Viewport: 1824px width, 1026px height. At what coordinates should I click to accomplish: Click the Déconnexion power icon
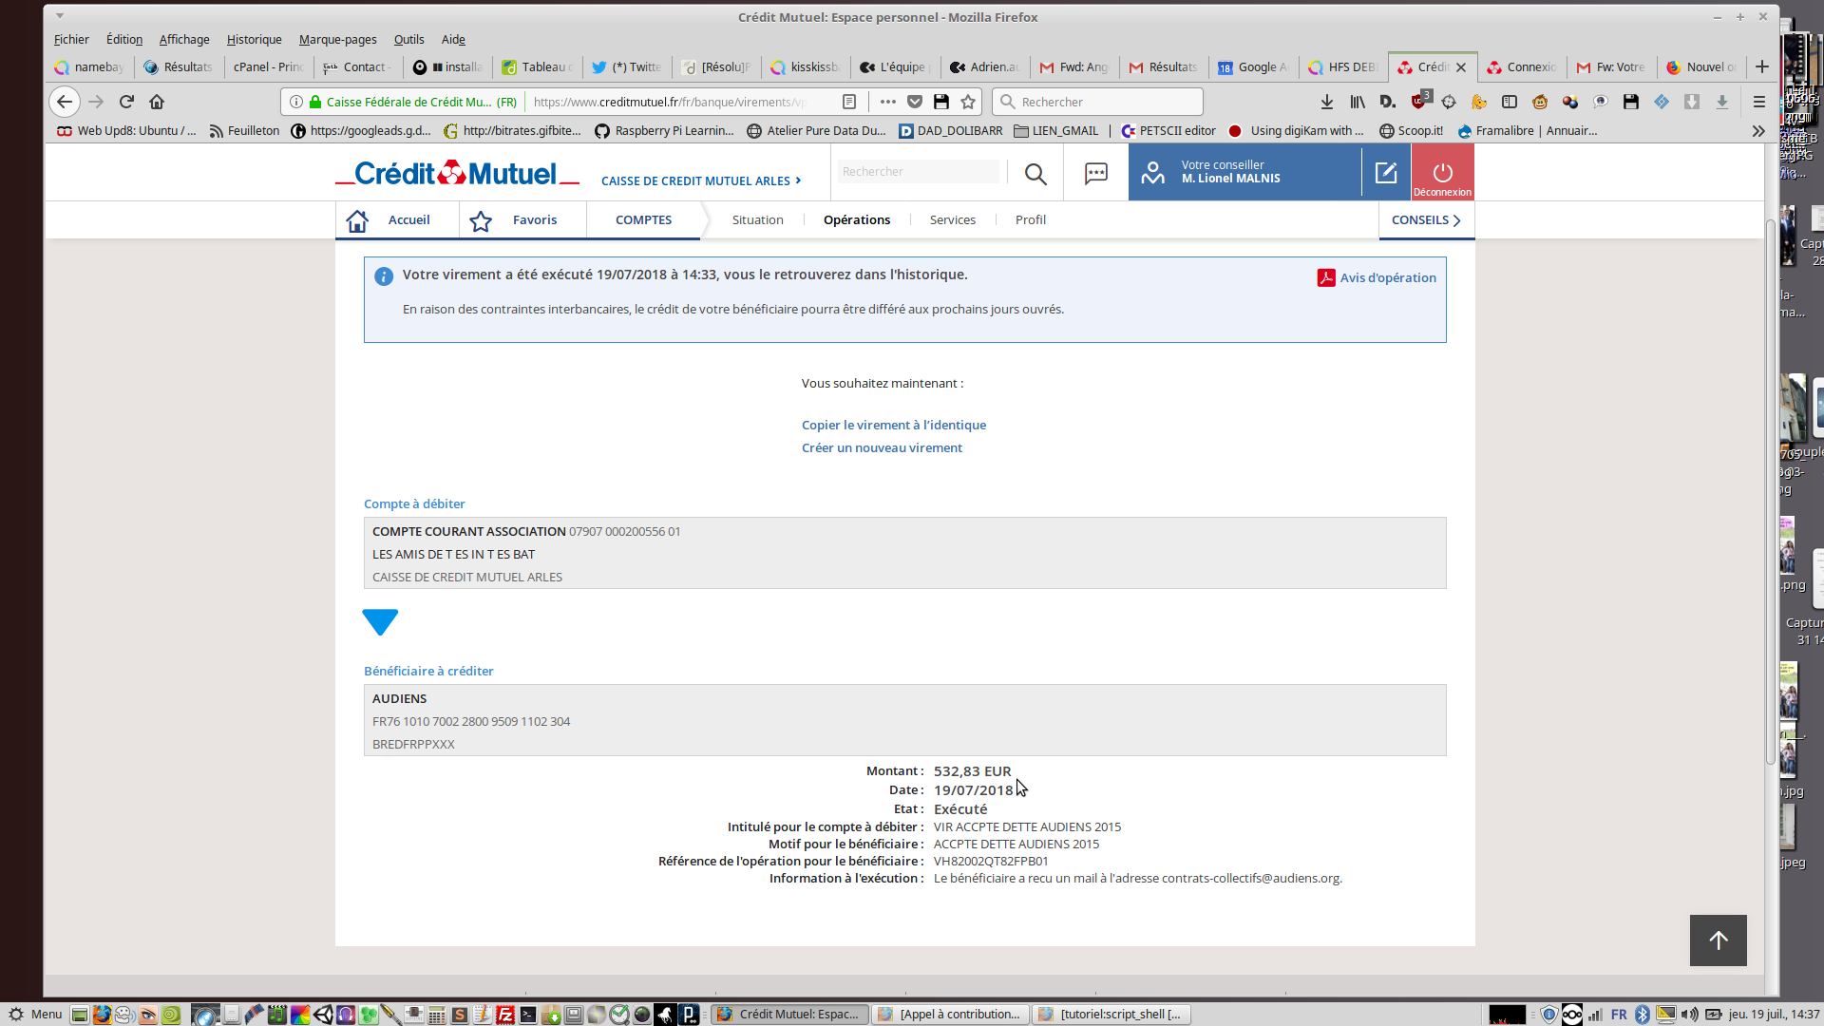click(1442, 172)
